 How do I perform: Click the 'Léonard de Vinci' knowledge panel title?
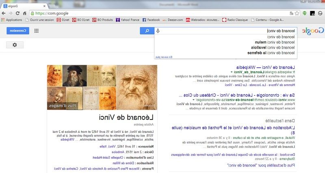pyautogui.click(x=126, y=117)
